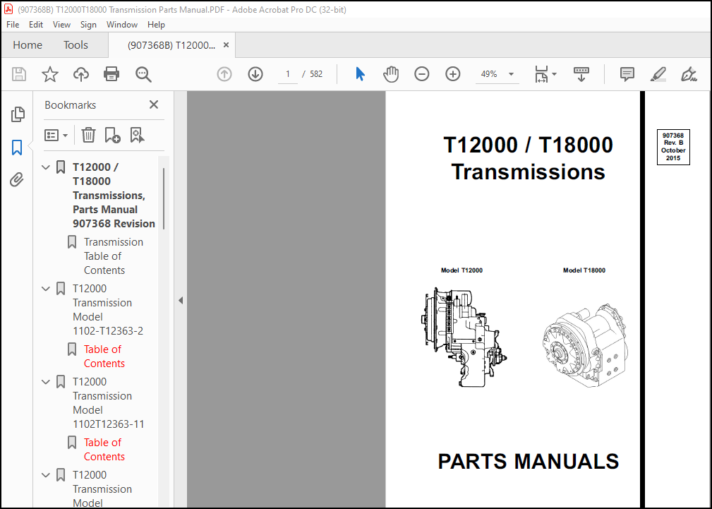Find the current bookmark icon
Screen dimensions: 712x509
[x=137, y=135]
